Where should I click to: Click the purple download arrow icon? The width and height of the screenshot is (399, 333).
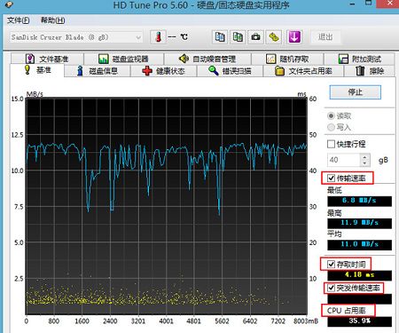coord(294,37)
